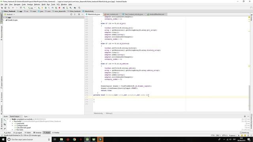The height and width of the screenshot is (142, 253).
Task: Open the Build menu
Action: [x=43, y=4]
